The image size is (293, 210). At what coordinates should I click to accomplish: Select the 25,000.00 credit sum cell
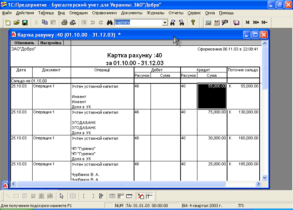(x=212, y=171)
